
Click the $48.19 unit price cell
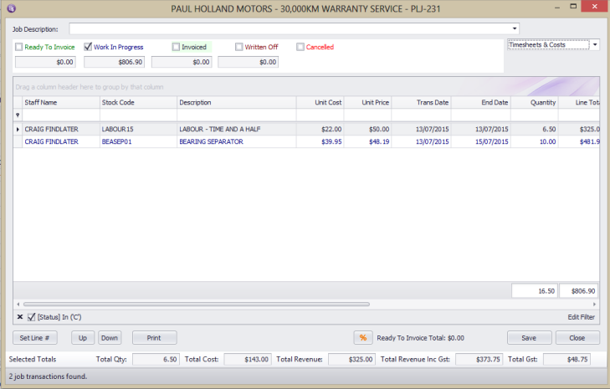tap(367, 141)
